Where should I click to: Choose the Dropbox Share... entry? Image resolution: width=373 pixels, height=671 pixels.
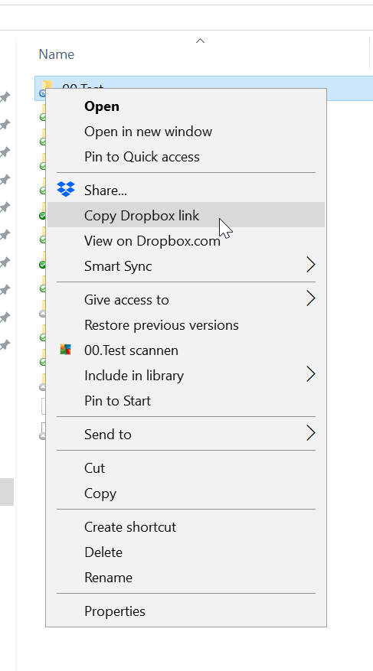tap(186, 190)
